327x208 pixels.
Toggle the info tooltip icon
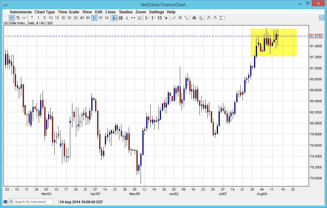(127, 18)
